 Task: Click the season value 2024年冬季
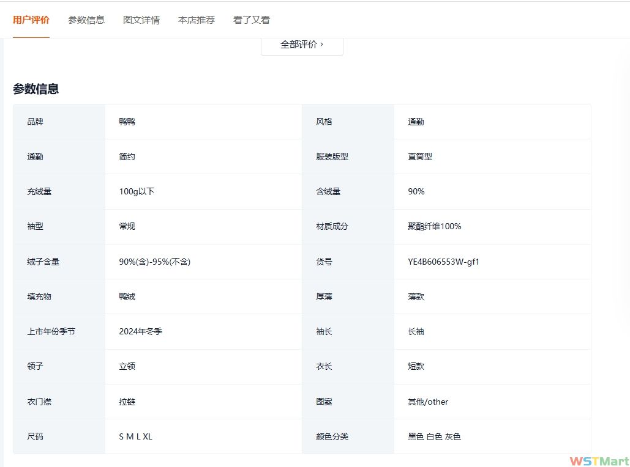[141, 331]
